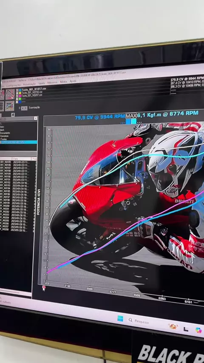Open the Visualização menu
Screen dimensions: 204x363
29,84
